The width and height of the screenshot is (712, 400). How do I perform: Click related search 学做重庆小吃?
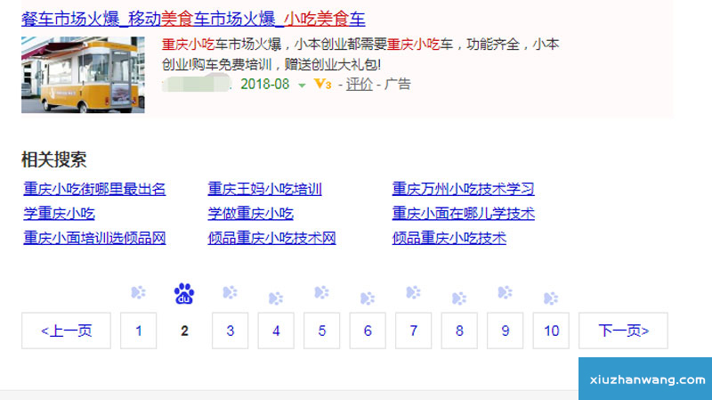pos(250,214)
